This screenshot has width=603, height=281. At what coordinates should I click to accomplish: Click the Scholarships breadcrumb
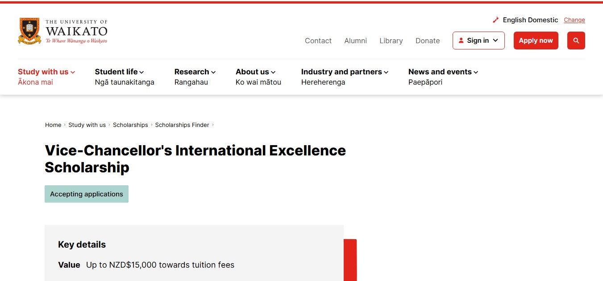(130, 125)
